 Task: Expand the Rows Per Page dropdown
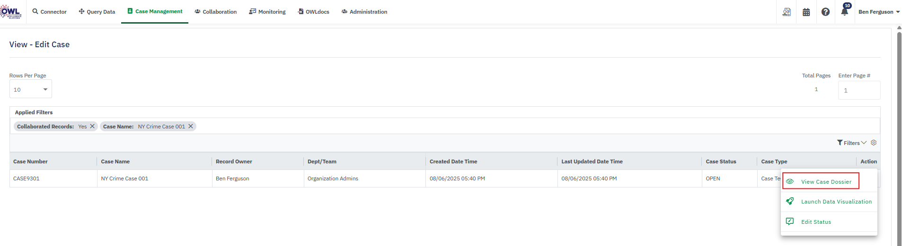click(31, 89)
